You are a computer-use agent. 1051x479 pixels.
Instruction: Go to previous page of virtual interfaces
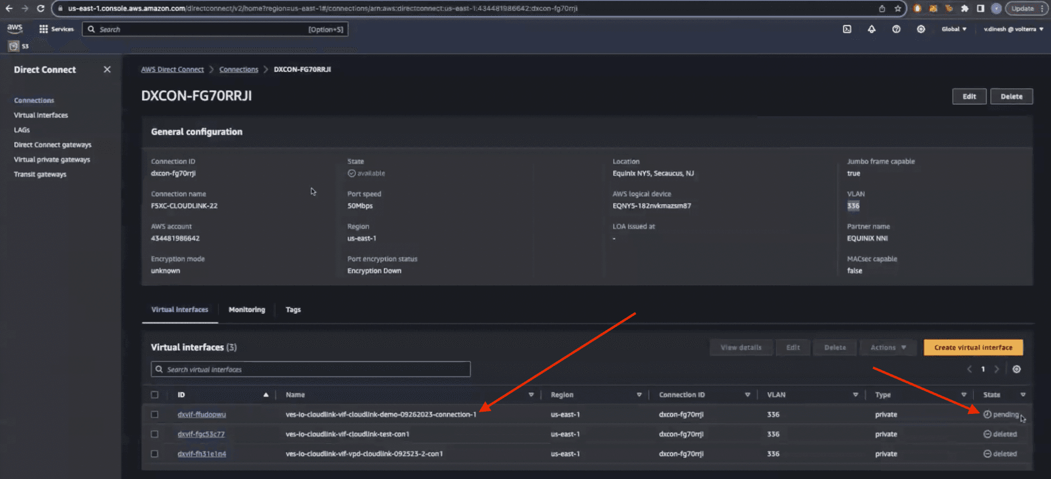pos(969,369)
